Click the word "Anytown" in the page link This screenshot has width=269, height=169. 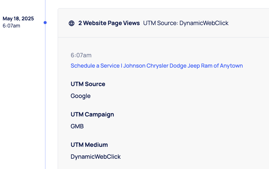(x=232, y=66)
